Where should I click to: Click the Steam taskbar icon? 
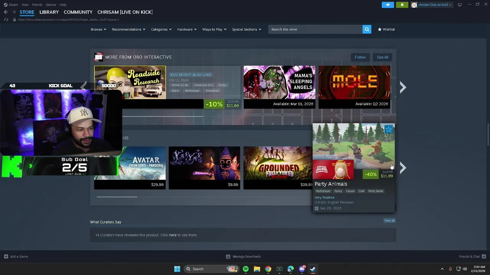(313, 269)
